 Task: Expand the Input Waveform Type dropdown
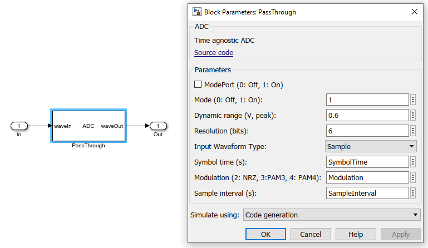tap(371, 146)
